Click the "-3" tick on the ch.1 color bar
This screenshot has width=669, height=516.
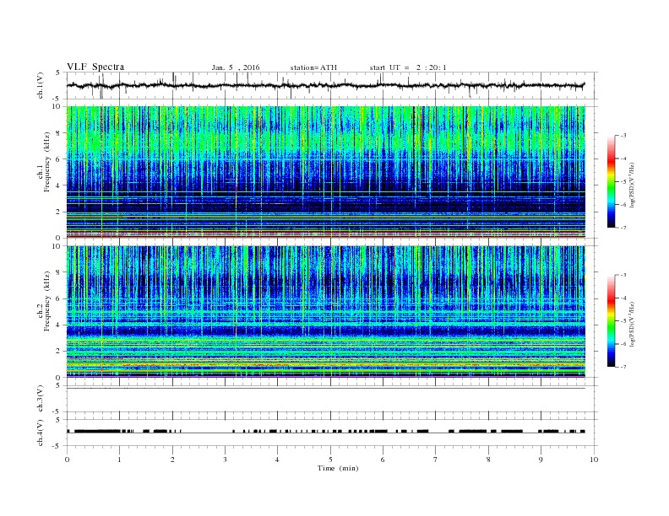623,136
